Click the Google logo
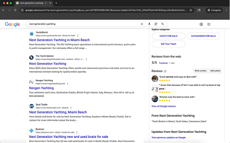The height and width of the screenshot is (143, 230). 12,24
